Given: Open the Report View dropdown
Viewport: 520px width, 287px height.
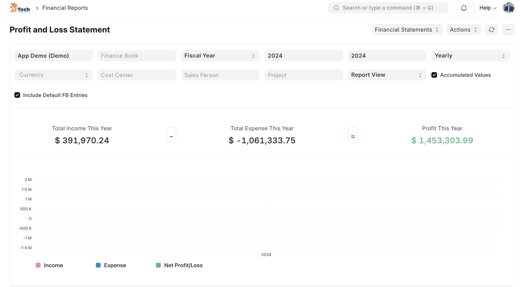Looking at the screenshot, I should (x=387, y=75).
